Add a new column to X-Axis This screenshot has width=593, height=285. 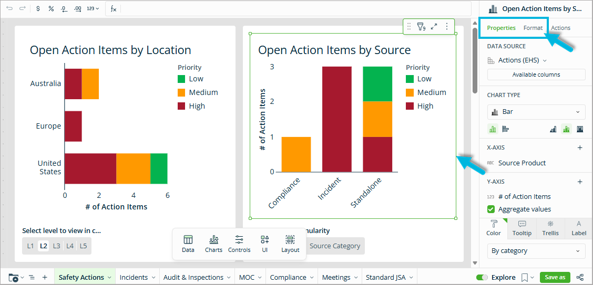(x=580, y=148)
